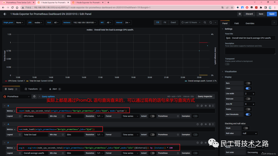Open Format Time series dropdown in query A
The width and height of the screenshot is (278, 156).
coord(130,135)
